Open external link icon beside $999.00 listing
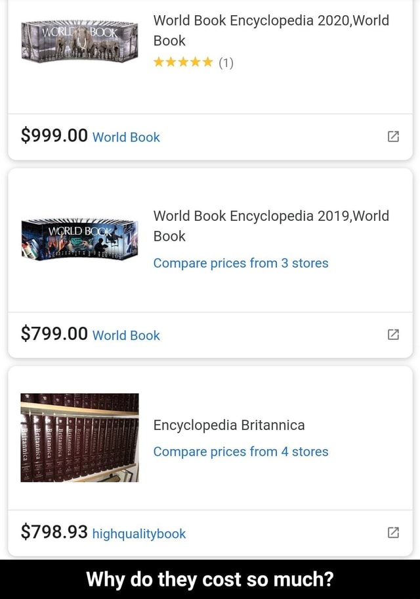Screen dimensions: 420x599 [393, 135]
